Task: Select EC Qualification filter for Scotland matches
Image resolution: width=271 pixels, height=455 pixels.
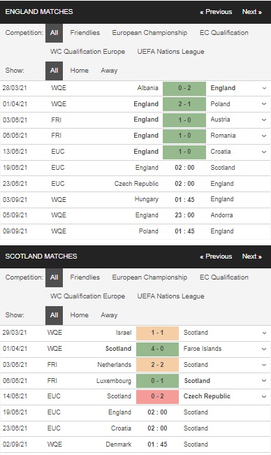Action: coord(224,277)
